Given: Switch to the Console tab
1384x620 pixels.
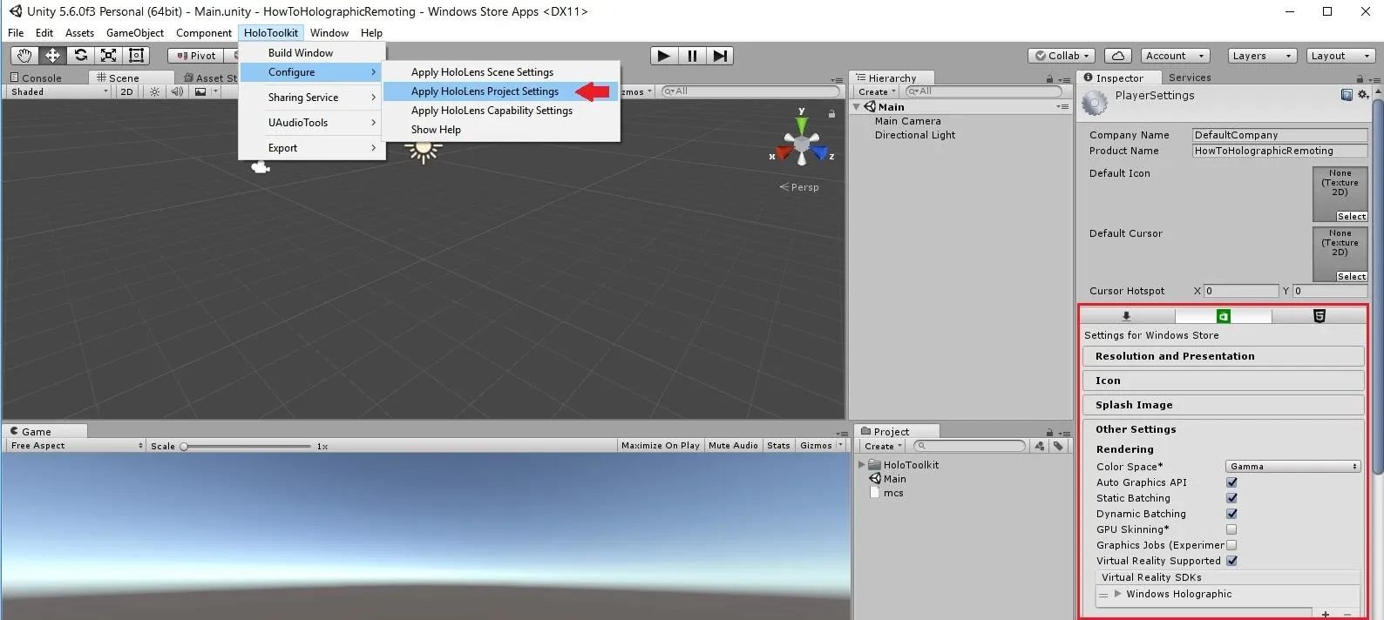Looking at the screenshot, I should point(36,77).
